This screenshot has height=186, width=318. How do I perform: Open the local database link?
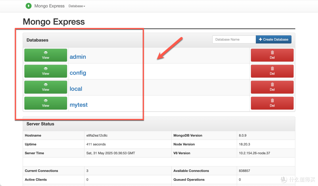[76, 89]
